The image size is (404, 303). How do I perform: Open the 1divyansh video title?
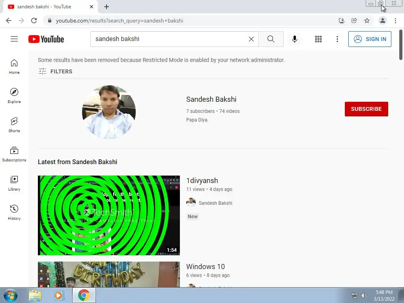pyautogui.click(x=202, y=181)
